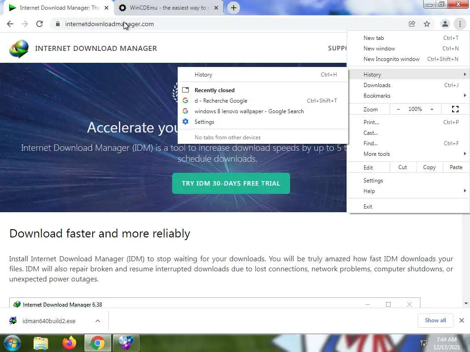Click the browser Back arrow
This screenshot has width=470, height=352.
pyautogui.click(x=10, y=24)
